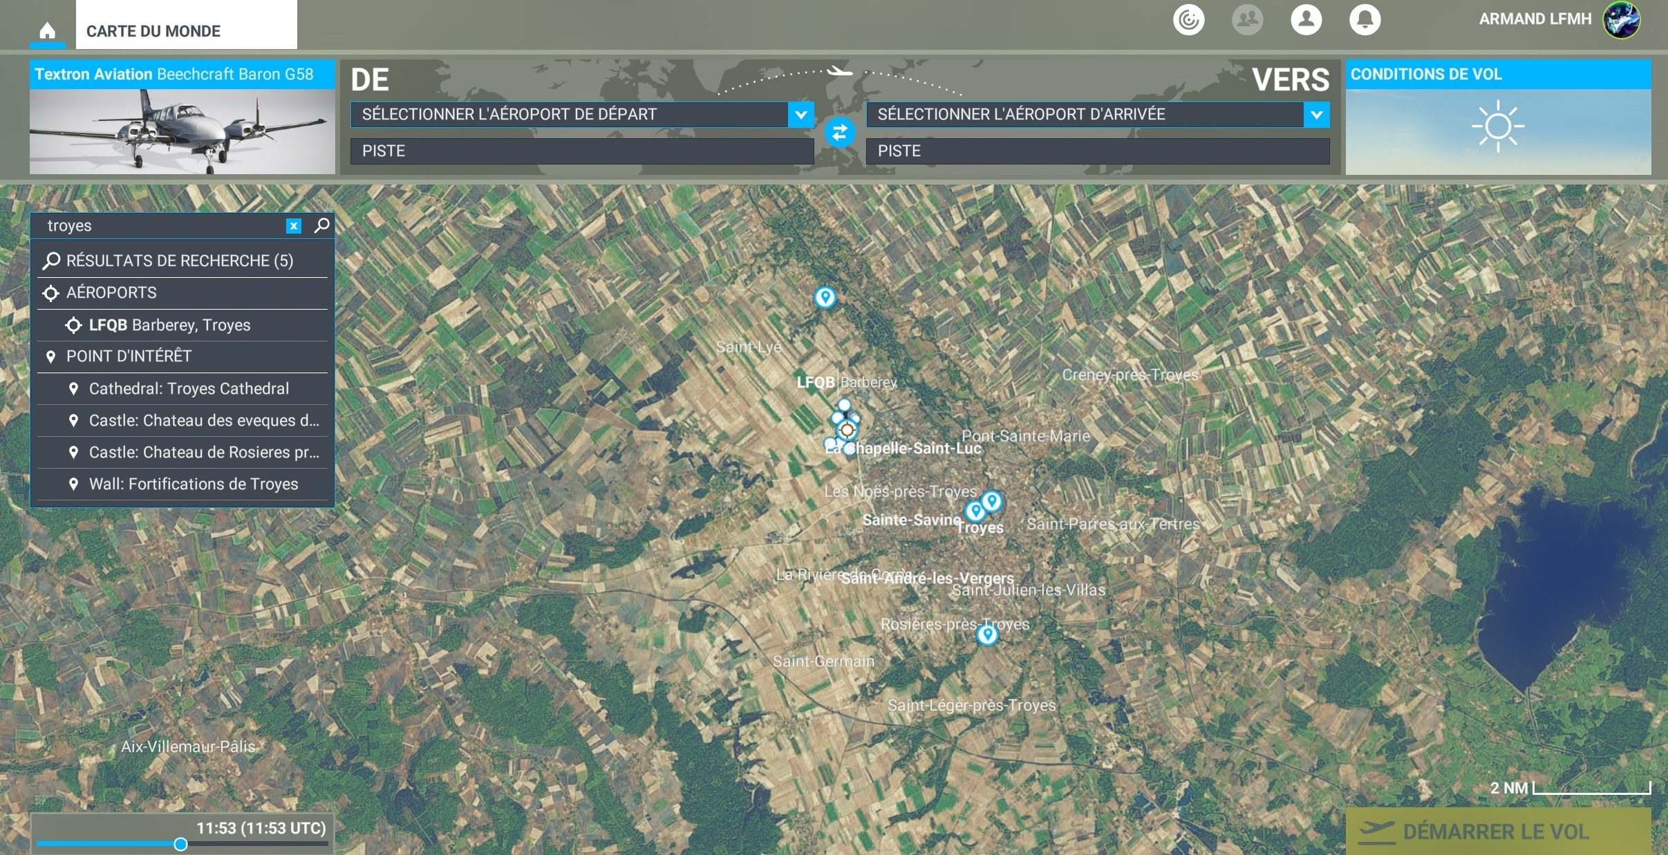Open the CONDITIONS DE VOL weather panel
The image size is (1668, 855).
1497,118
